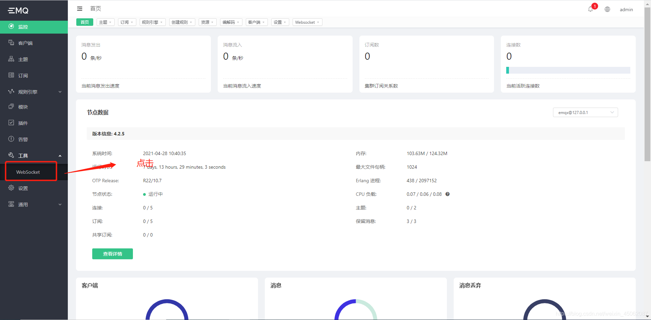Click the 运行中 node status
651x320 pixels.
(x=153, y=194)
